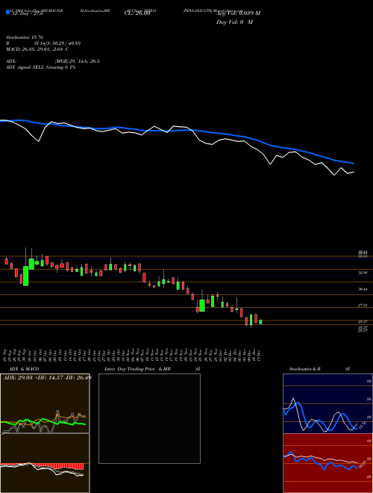
Task: Click the 30.44 price axis label
Action: (x=363, y=289)
